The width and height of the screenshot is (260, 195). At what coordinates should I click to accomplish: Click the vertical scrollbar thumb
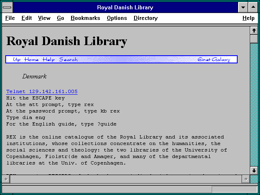point(254,39)
